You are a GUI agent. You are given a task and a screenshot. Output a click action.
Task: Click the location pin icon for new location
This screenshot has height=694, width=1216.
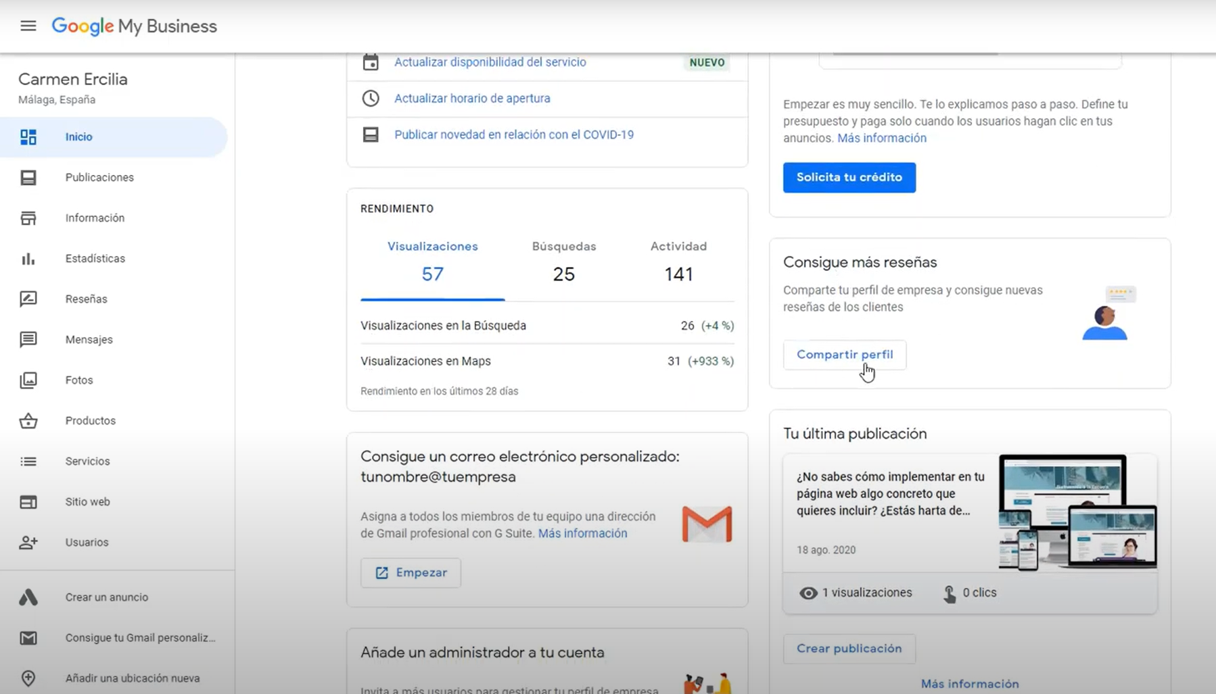28,678
